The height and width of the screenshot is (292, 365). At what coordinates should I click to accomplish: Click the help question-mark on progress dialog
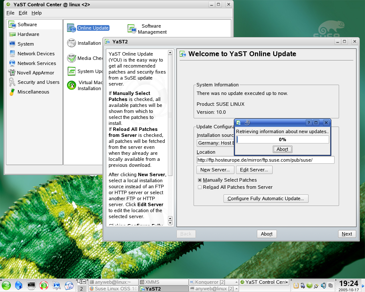click(309, 123)
